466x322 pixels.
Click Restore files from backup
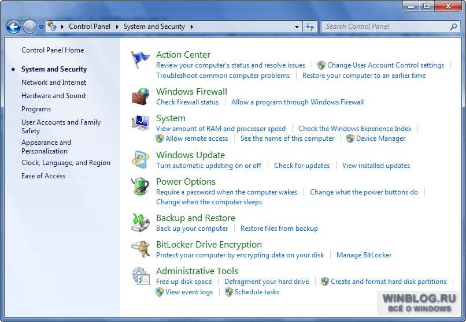click(x=279, y=229)
